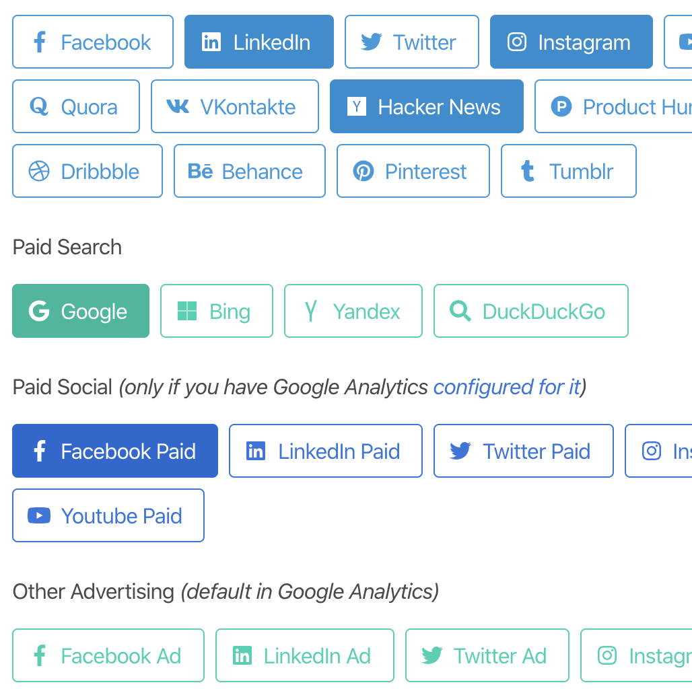Deselect the LinkedIn channel

[258, 42]
